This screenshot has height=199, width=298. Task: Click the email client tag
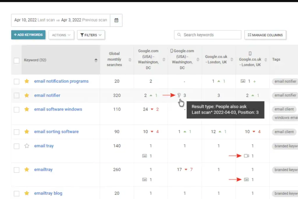[284, 109]
